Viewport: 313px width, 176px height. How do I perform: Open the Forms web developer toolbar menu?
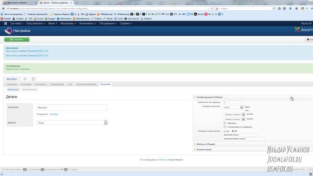(39, 19)
